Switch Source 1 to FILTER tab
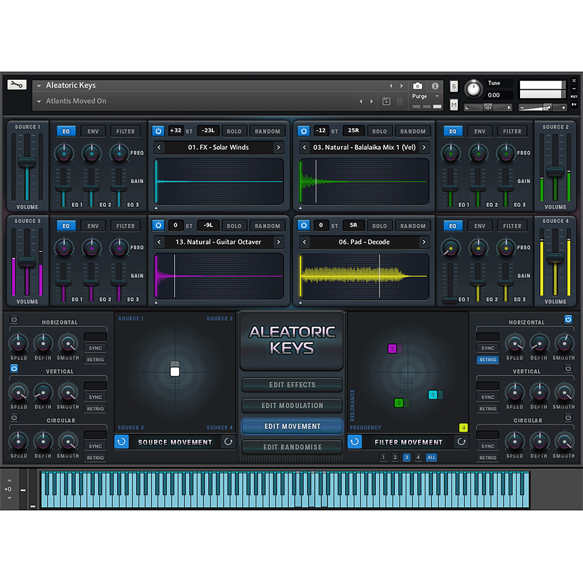 coord(125,131)
